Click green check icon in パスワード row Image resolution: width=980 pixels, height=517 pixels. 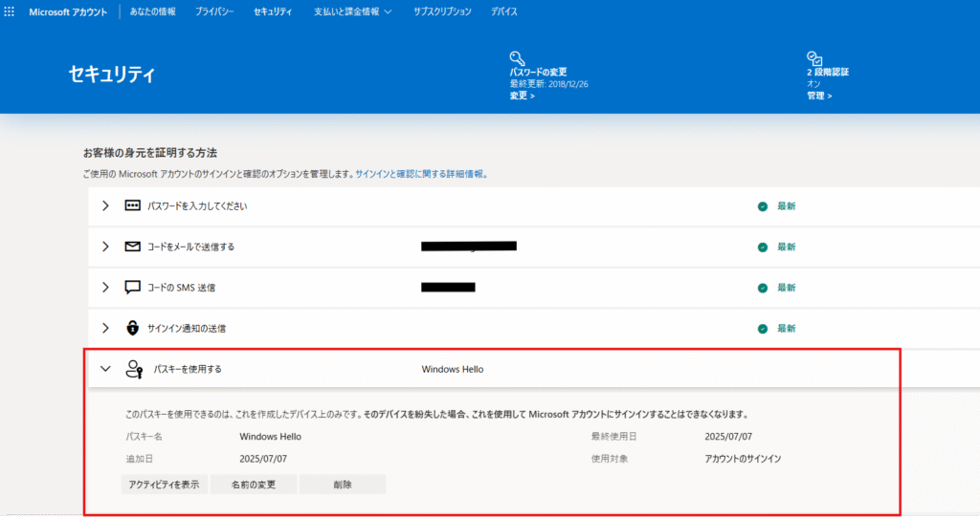[763, 206]
